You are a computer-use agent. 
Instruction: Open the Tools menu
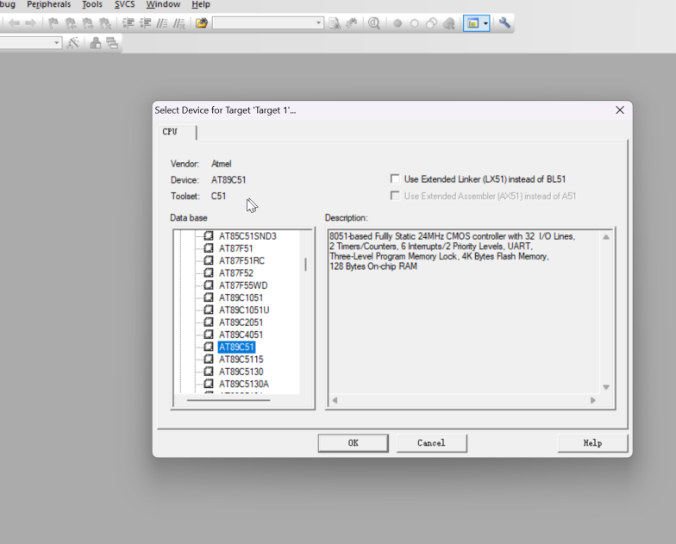[x=92, y=4]
